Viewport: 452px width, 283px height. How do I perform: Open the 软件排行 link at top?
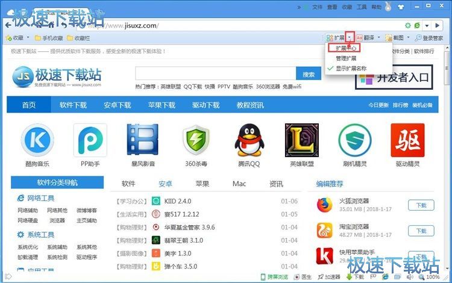(x=424, y=51)
